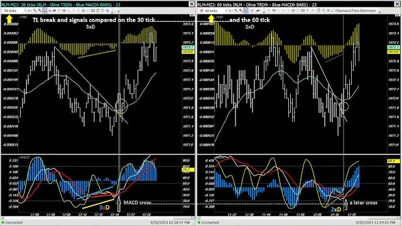Toggle highlighted crosshair tool in 30 tick toolbar
This screenshot has width=402, height=226.
(45, 11)
